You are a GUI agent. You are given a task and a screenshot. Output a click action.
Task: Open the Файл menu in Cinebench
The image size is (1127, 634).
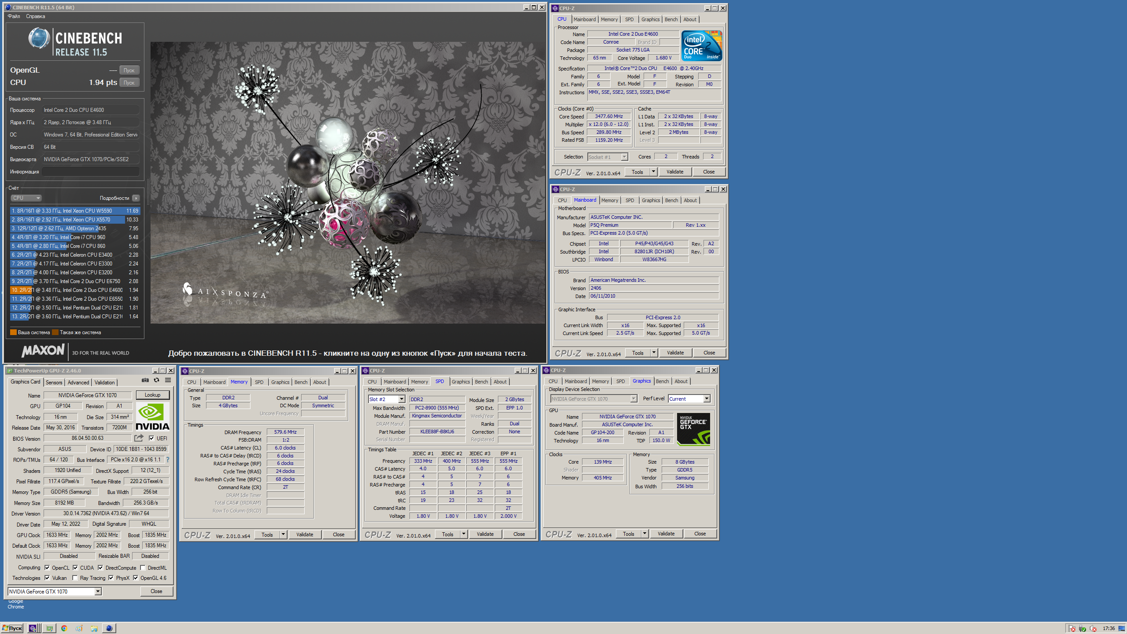tap(14, 16)
